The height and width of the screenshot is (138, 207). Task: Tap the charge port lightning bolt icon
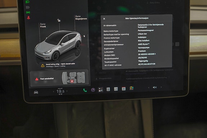point(84,36)
